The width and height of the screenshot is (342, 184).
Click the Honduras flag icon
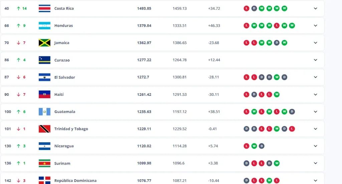(44, 26)
